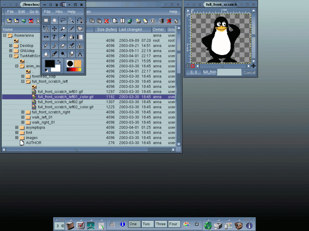
Task: Expand the walk_left_01 folder
Action: (23, 117)
